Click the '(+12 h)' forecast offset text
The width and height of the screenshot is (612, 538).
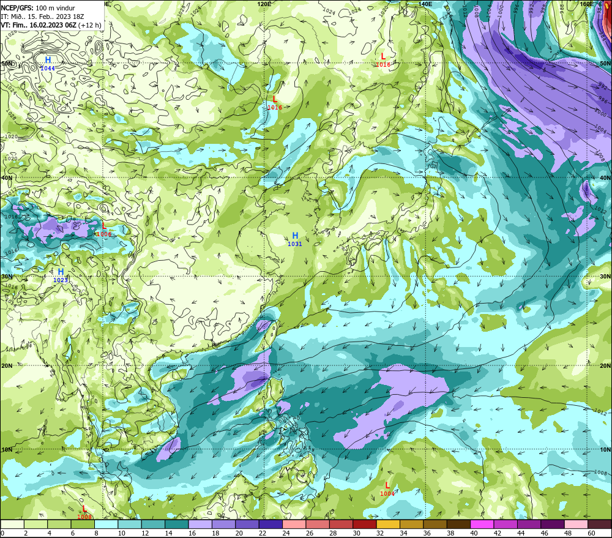90,25
